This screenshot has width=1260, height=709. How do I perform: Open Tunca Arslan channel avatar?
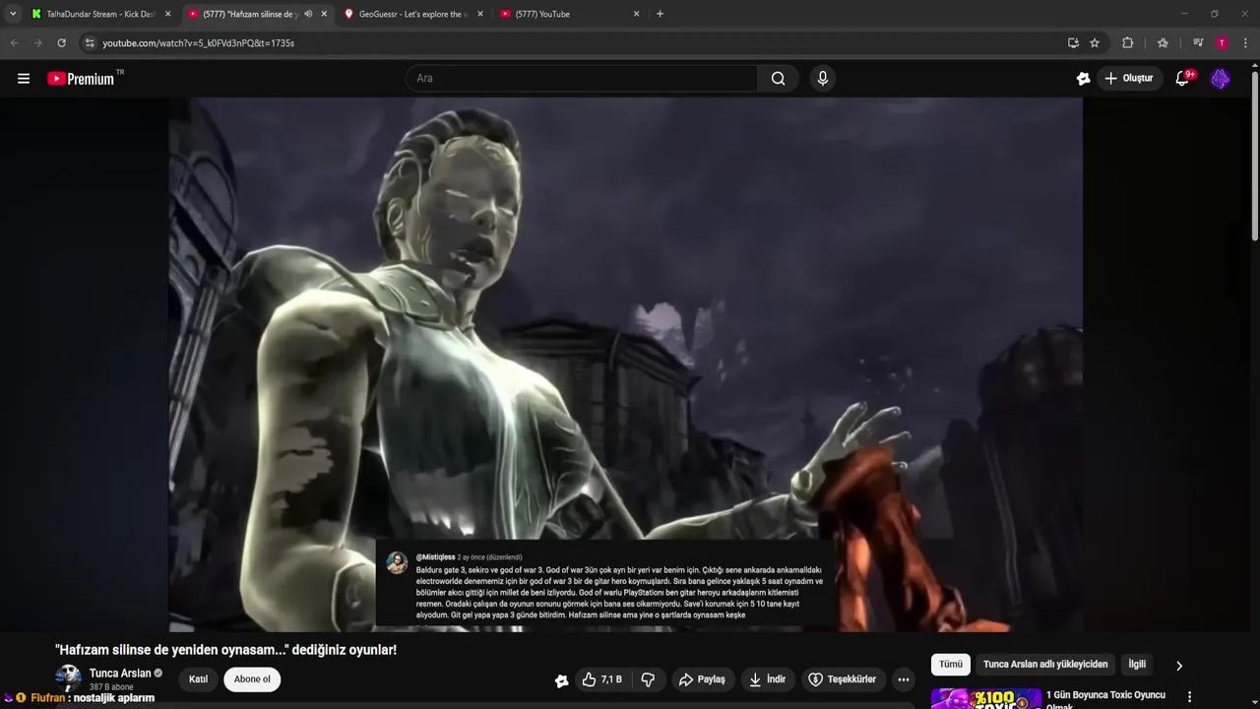click(x=68, y=677)
